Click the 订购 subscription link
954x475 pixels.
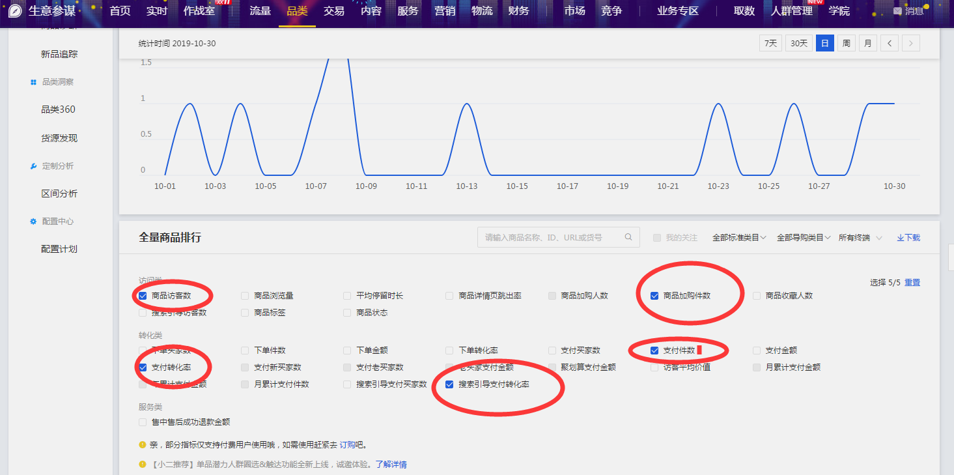tap(347, 445)
